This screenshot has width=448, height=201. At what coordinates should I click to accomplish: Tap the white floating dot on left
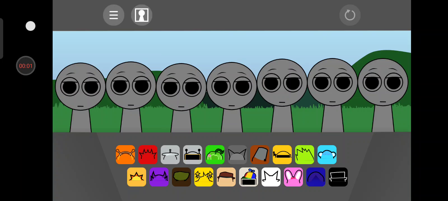click(x=31, y=26)
